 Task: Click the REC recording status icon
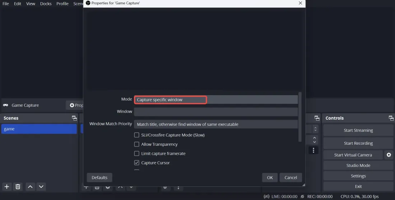302,196
